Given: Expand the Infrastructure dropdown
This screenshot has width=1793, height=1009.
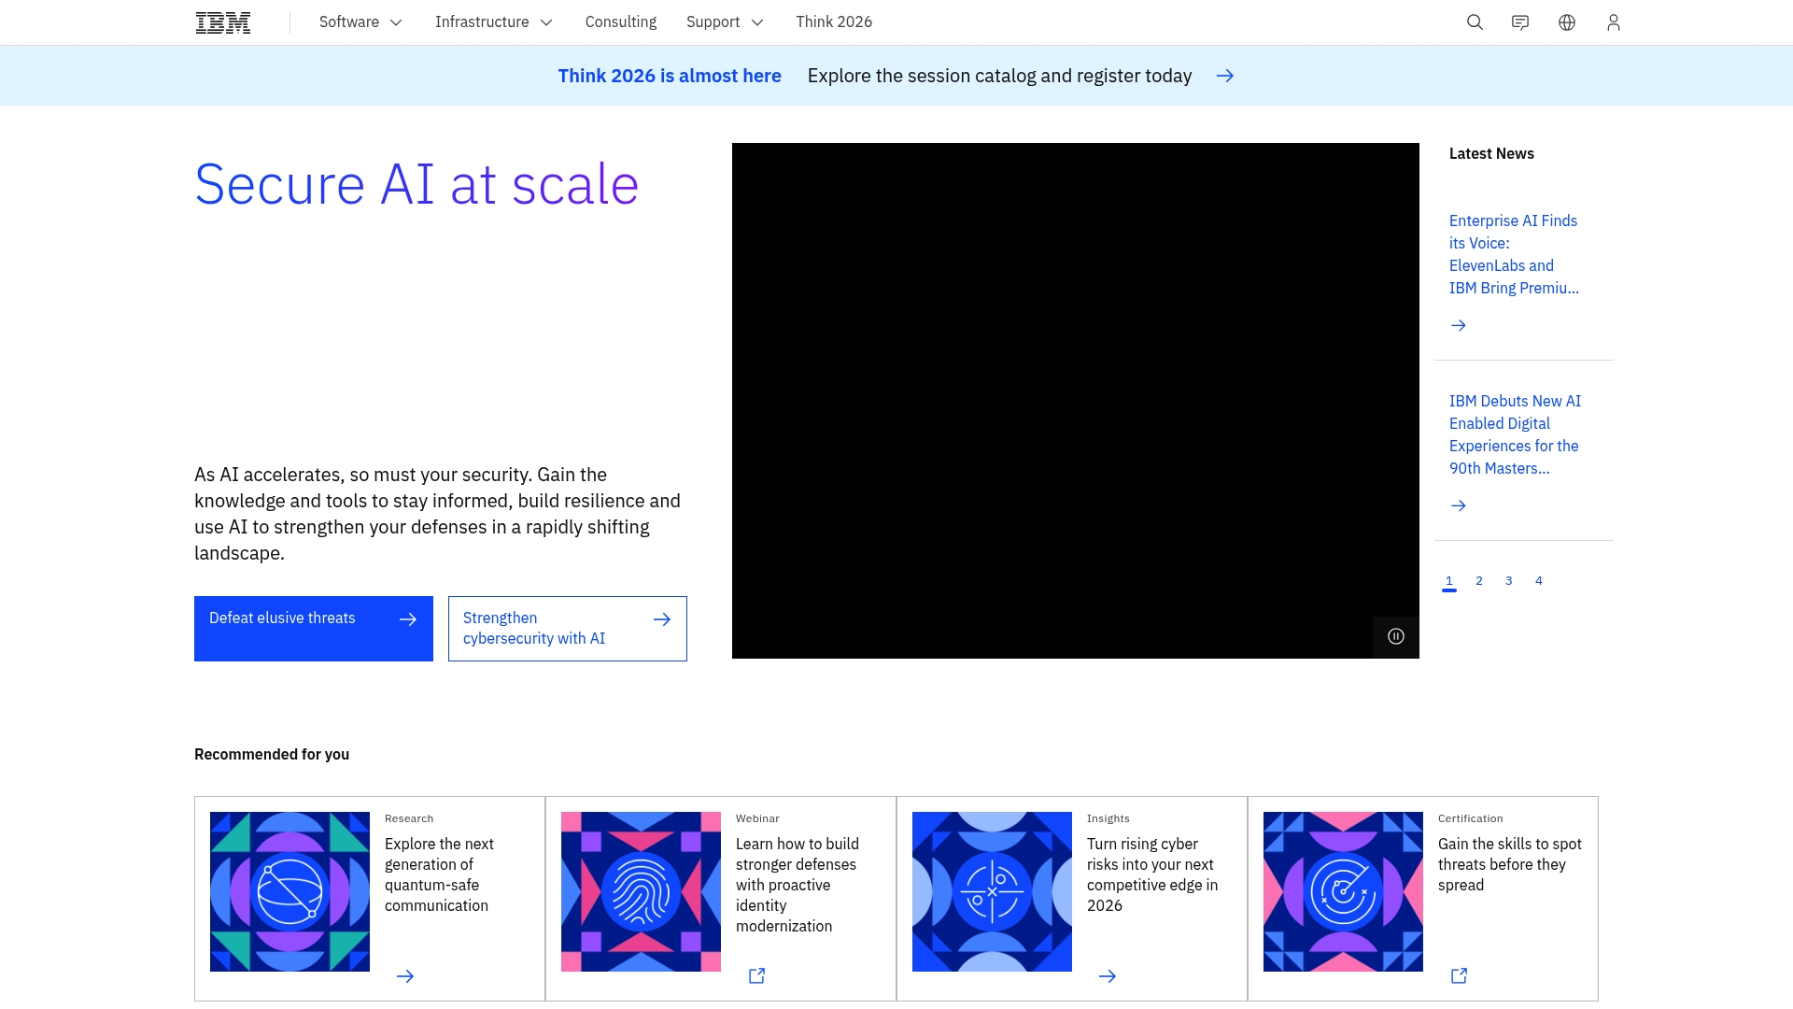Looking at the screenshot, I should coord(493,22).
